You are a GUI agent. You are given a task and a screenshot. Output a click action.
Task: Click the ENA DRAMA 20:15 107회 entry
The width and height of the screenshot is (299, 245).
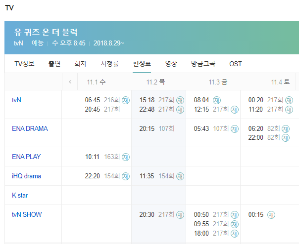(x=156, y=128)
